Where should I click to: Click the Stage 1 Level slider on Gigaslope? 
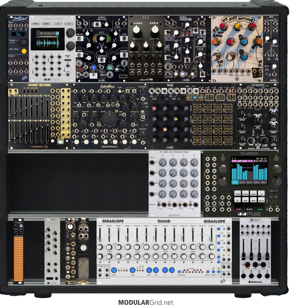100,235
